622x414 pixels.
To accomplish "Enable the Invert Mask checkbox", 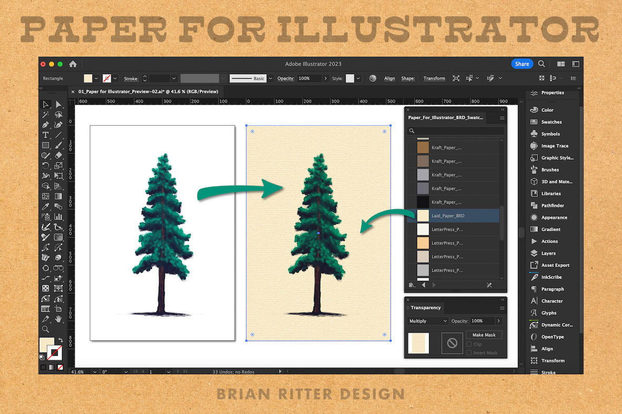I will point(468,353).
